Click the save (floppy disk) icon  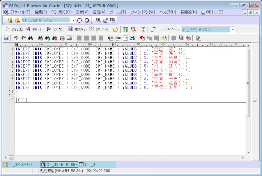click(x=6, y=38)
